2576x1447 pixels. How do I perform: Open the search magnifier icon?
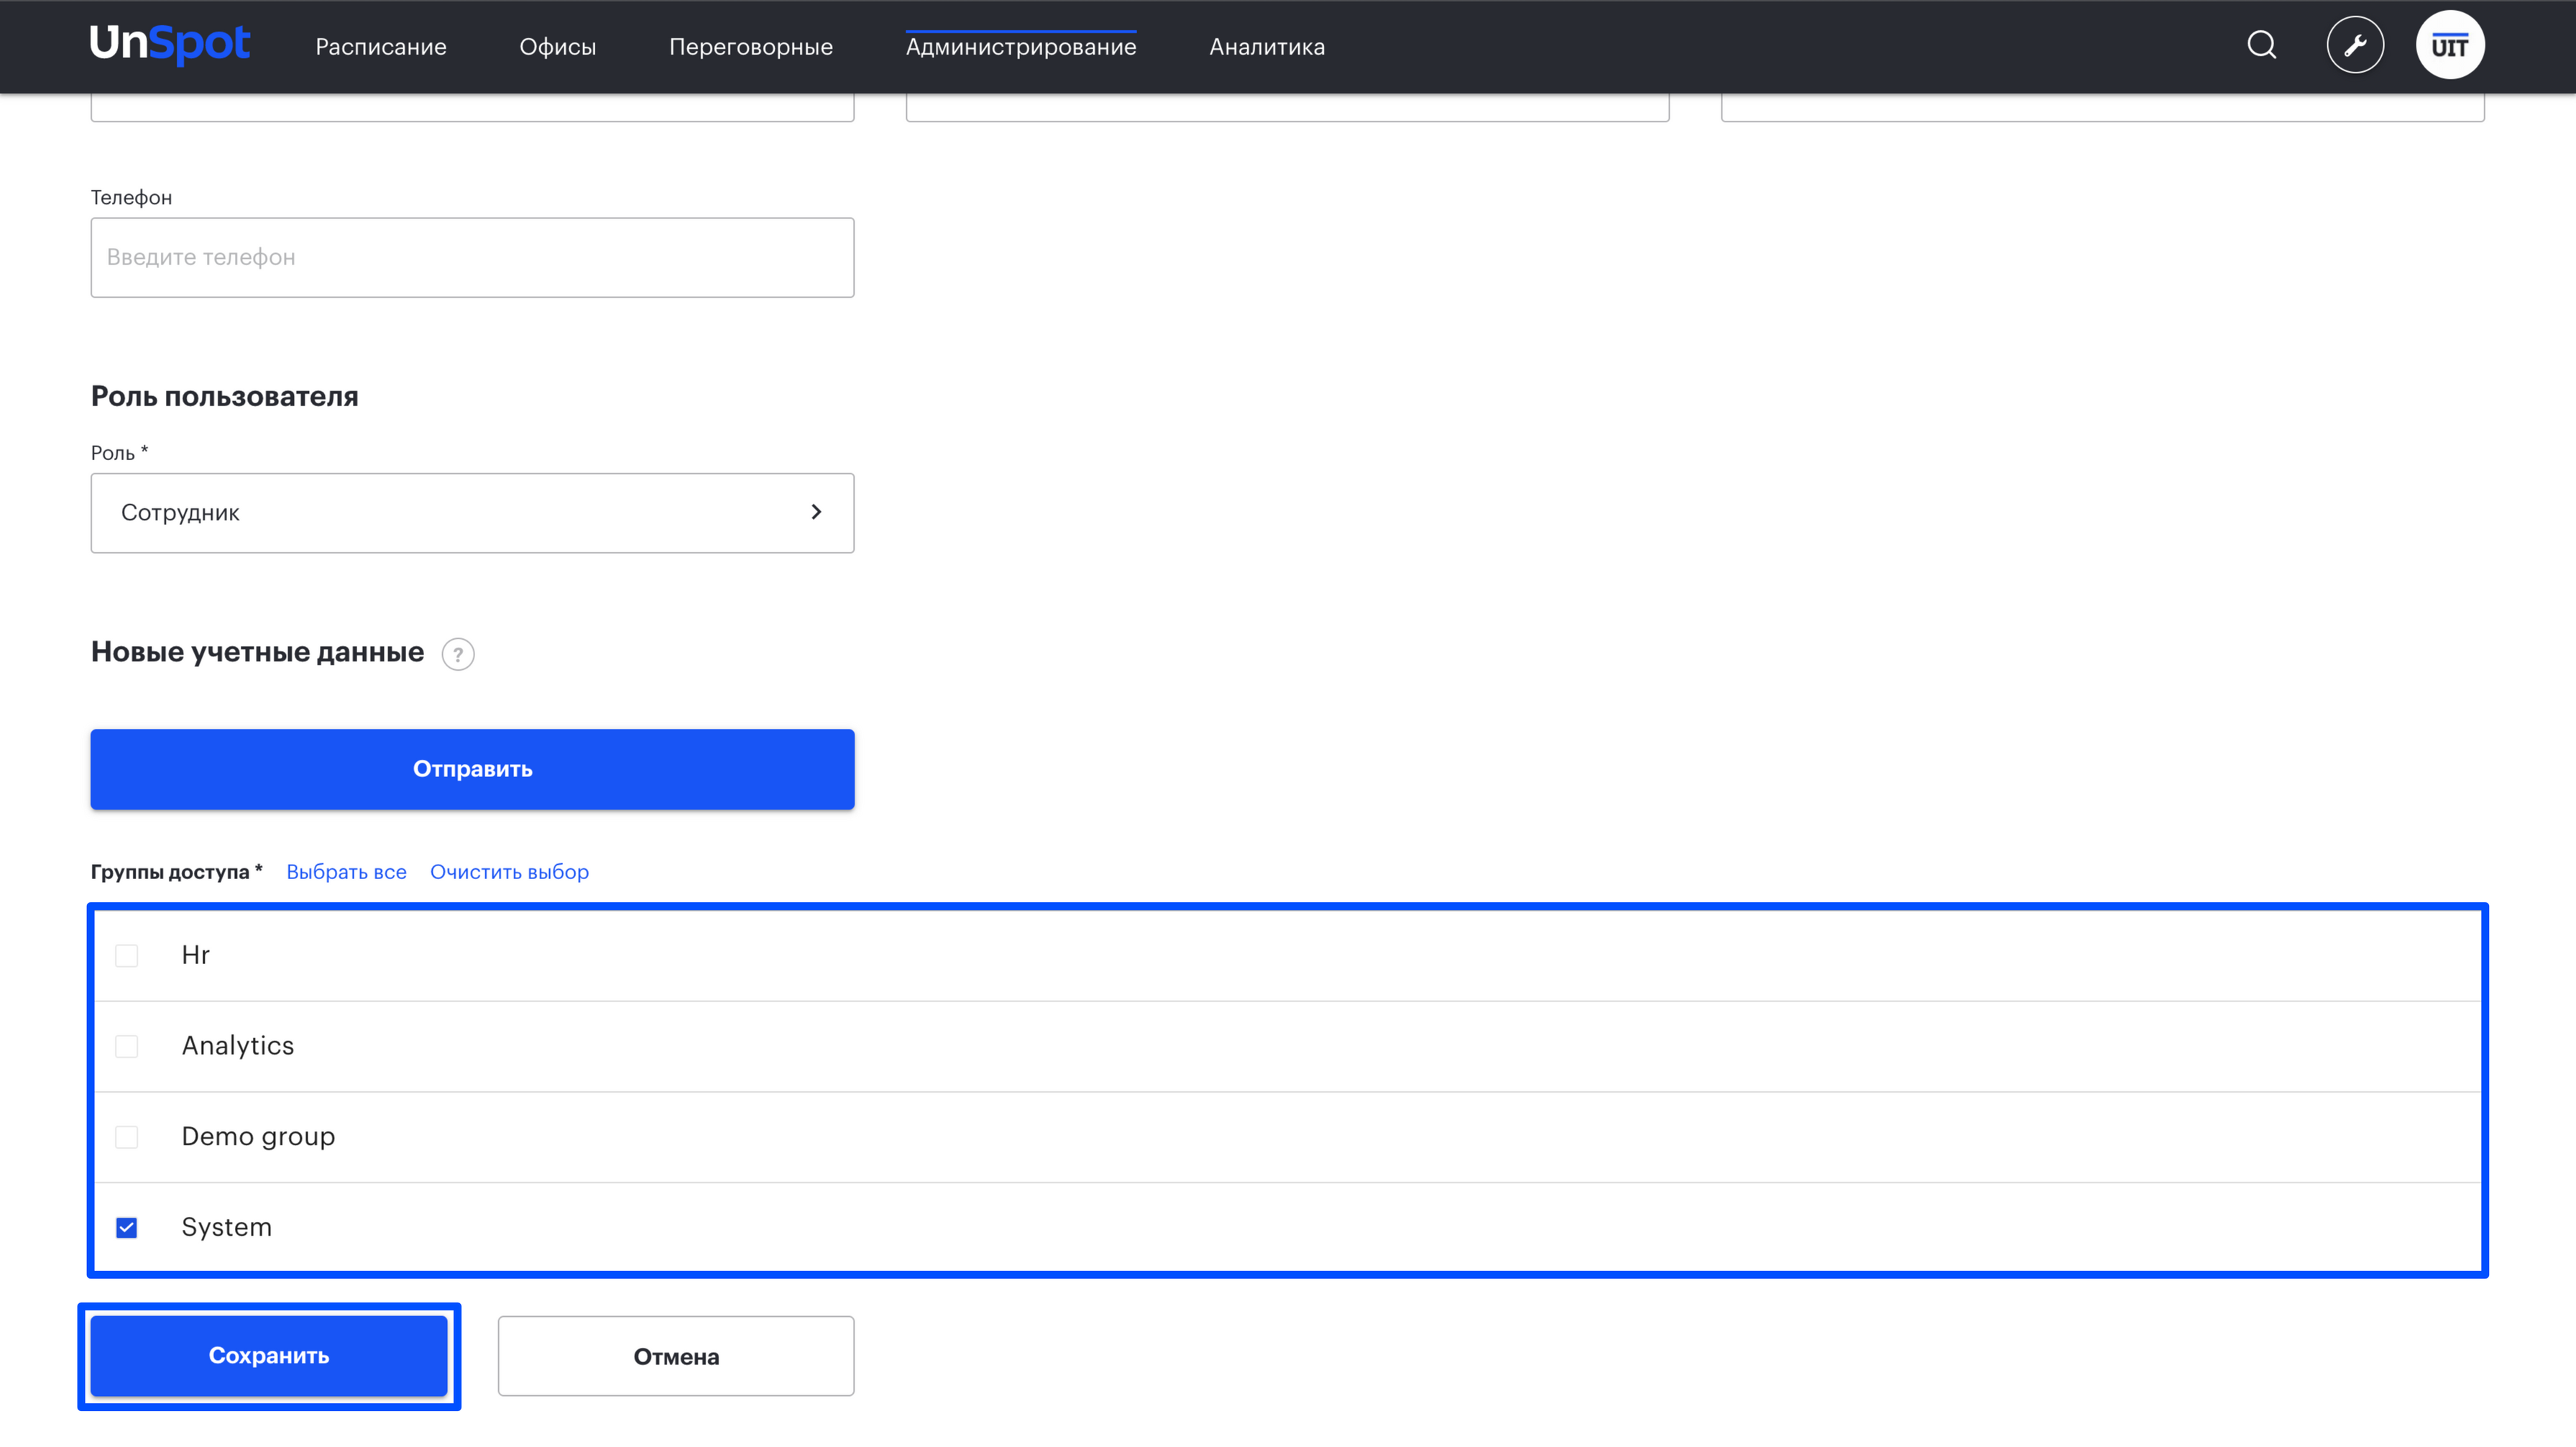2262,45
